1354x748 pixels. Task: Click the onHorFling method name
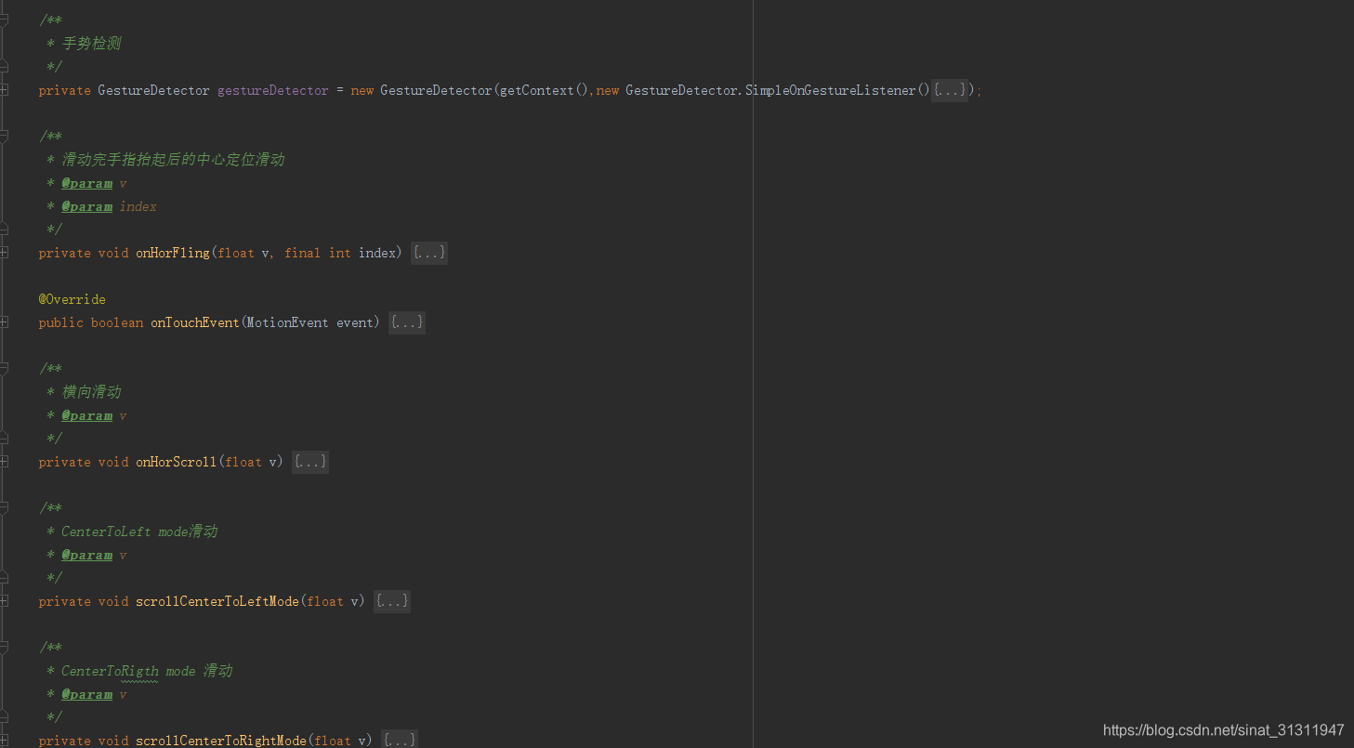click(x=173, y=253)
